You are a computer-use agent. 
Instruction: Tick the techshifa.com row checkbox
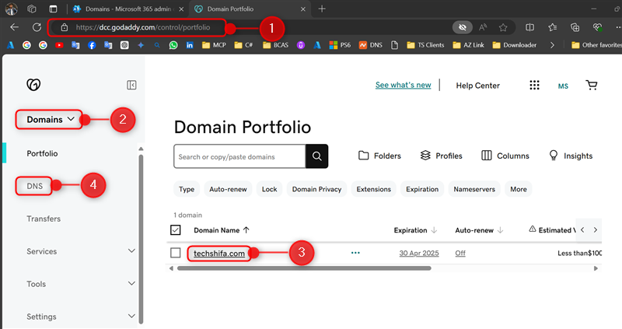(176, 253)
